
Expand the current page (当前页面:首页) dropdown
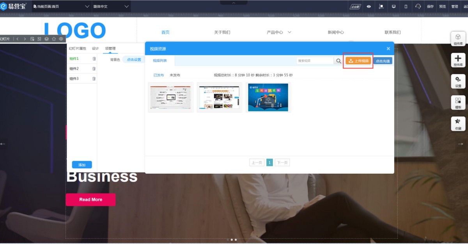point(61,7)
